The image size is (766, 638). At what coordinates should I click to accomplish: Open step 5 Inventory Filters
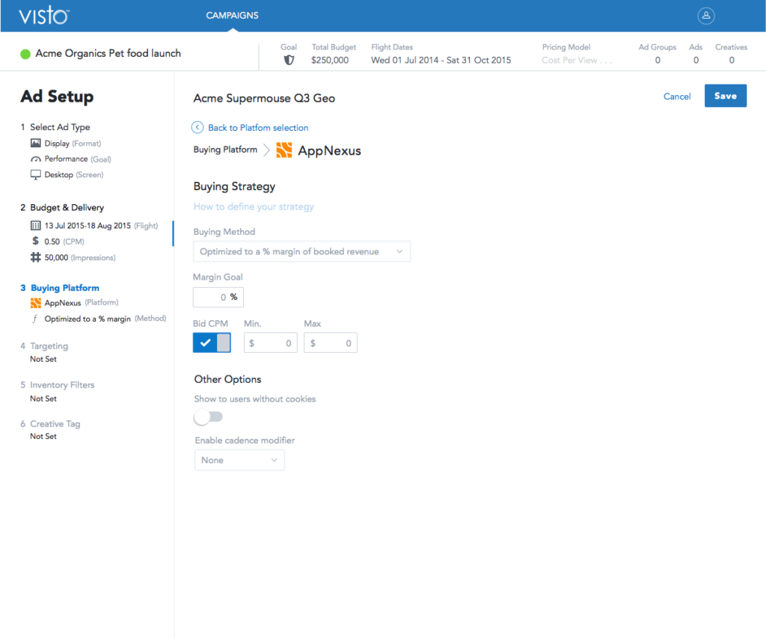57,385
